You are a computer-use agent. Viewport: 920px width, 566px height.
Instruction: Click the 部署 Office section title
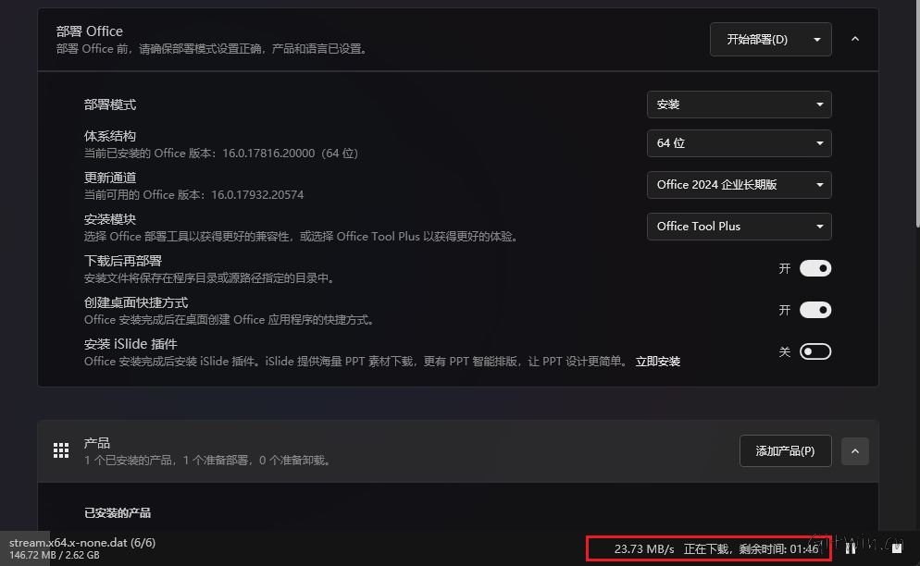coord(90,31)
